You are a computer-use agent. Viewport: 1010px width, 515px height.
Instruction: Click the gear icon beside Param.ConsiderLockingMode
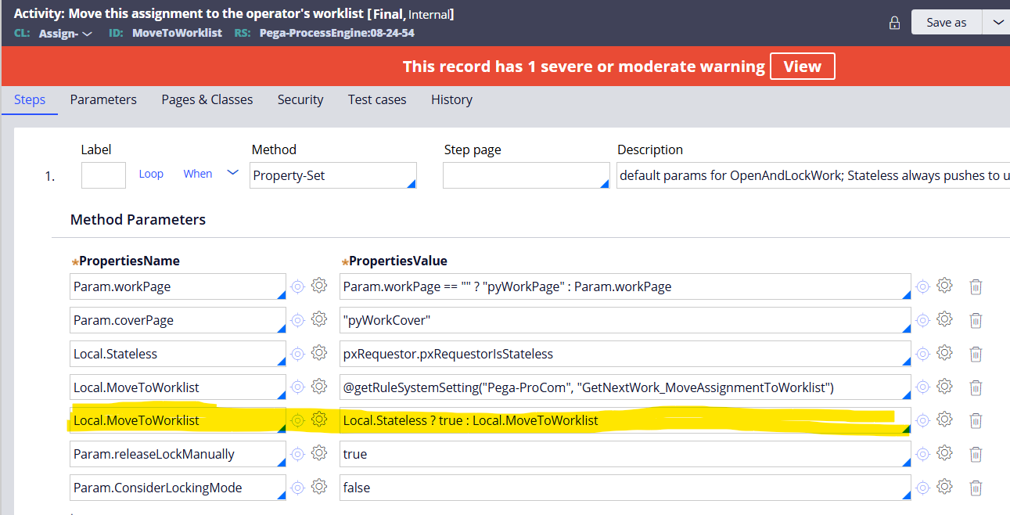[x=319, y=487]
